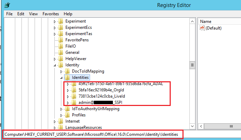Click the Experiment folder icon
Viewport: 241px width, 140px height.
coord(61,21)
